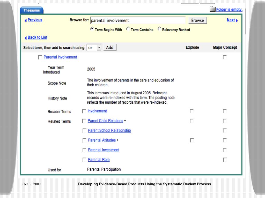
Task: Click the 'History Note' label
Action: tap(57, 98)
